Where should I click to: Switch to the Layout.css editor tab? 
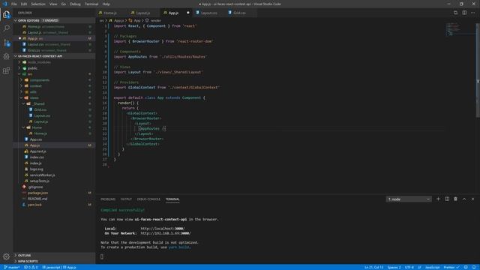[208, 13]
